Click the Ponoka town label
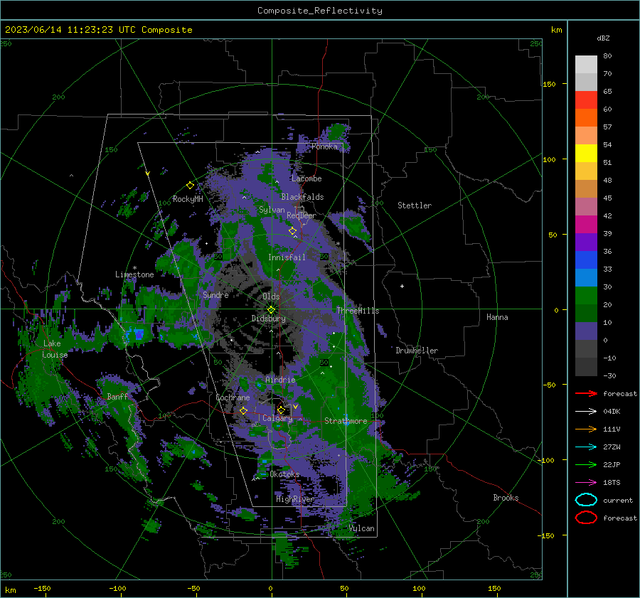This screenshot has height=598, width=640. click(x=324, y=146)
